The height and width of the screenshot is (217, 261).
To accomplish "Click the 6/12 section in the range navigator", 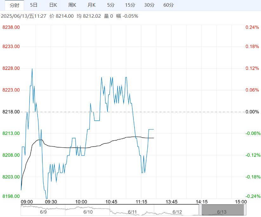I will pyautogui.click(x=177, y=211).
